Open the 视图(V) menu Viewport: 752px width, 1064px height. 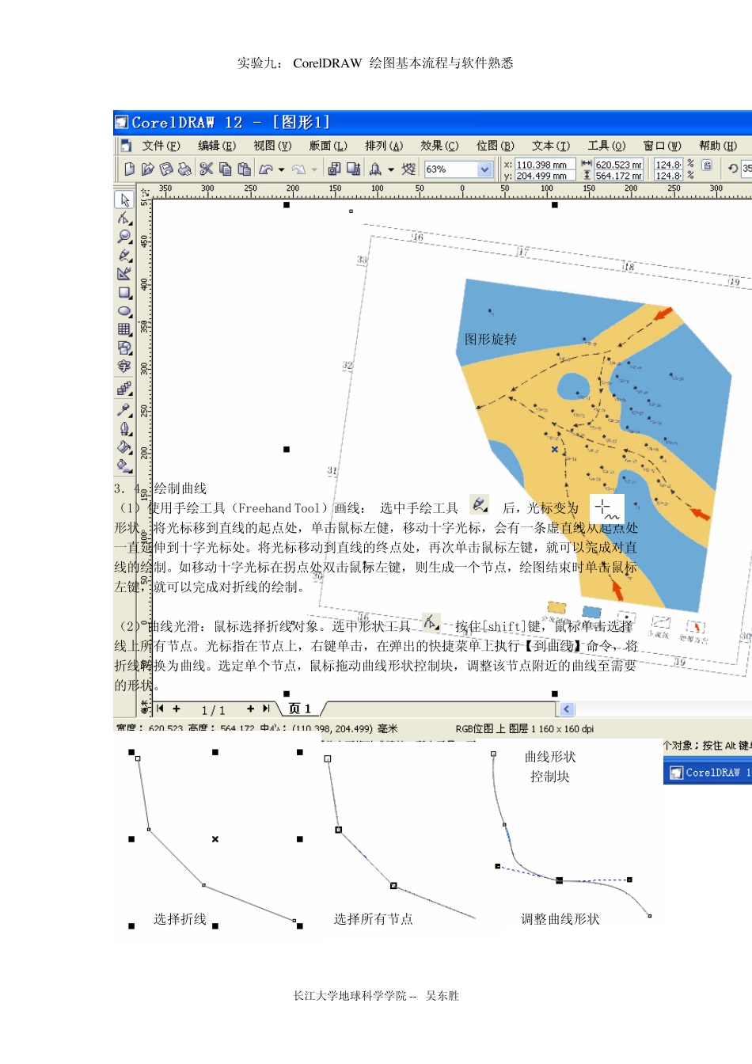(x=272, y=146)
